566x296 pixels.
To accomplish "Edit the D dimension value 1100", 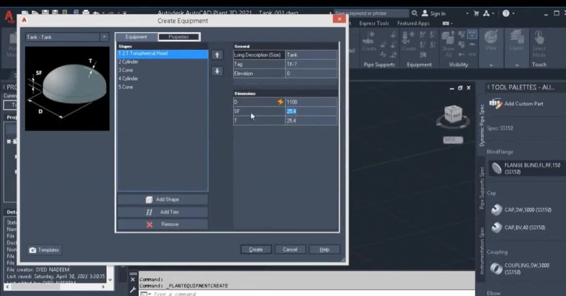I will [311, 102].
